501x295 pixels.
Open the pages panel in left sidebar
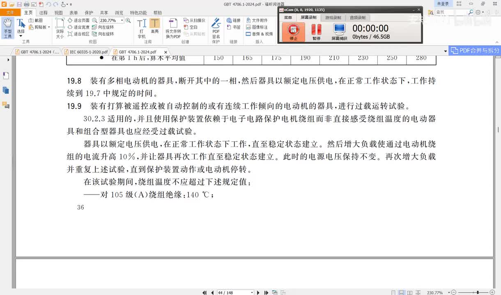tap(6, 90)
